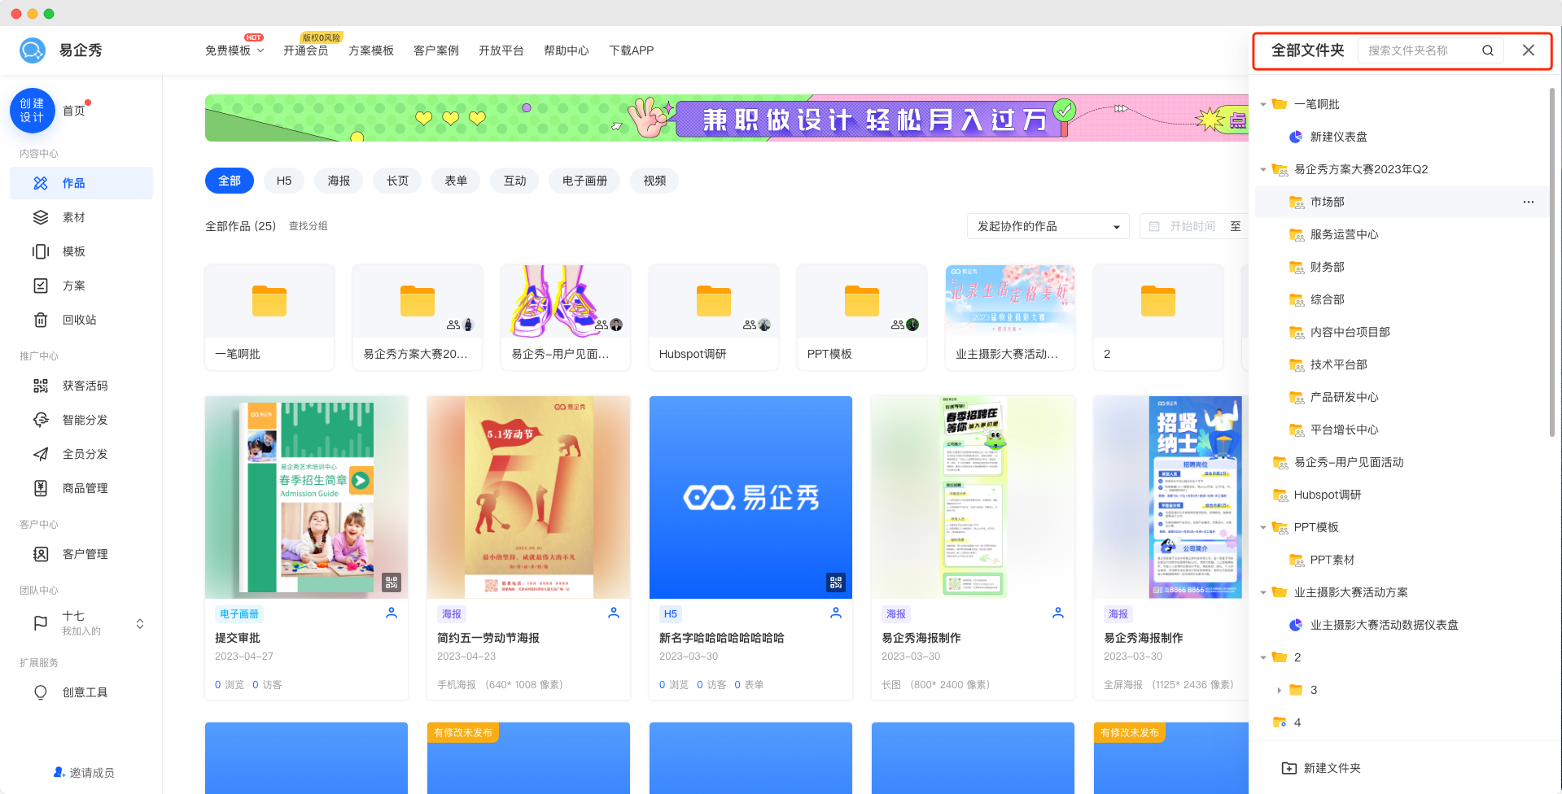This screenshot has height=794, width=1562.
Task: Open the 发起协作的作品 dropdown
Action: tap(1048, 226)
